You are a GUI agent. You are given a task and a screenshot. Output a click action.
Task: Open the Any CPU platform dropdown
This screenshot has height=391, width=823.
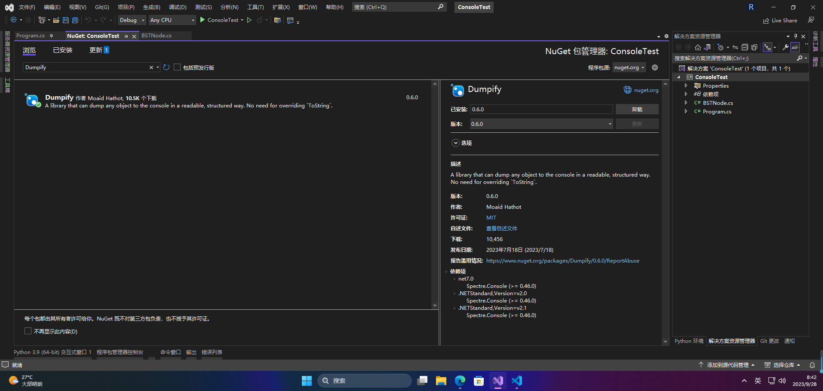pyautogui.click(x=192, y=20)
